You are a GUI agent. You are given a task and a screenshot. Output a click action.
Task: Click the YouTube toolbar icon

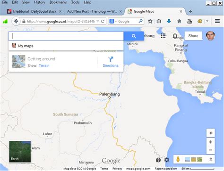coord(190,21)
